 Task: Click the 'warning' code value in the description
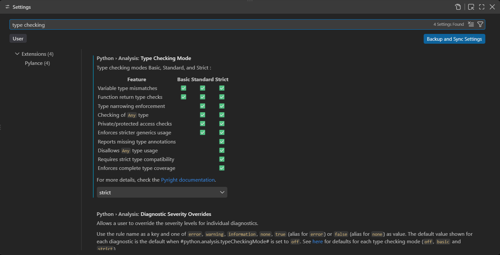click(215, 234)
